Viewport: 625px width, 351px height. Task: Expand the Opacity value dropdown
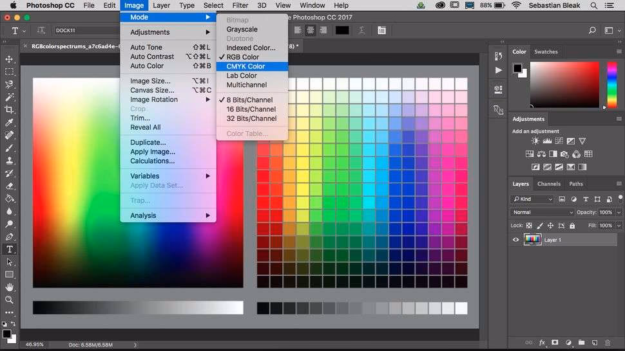pos(619,212)
